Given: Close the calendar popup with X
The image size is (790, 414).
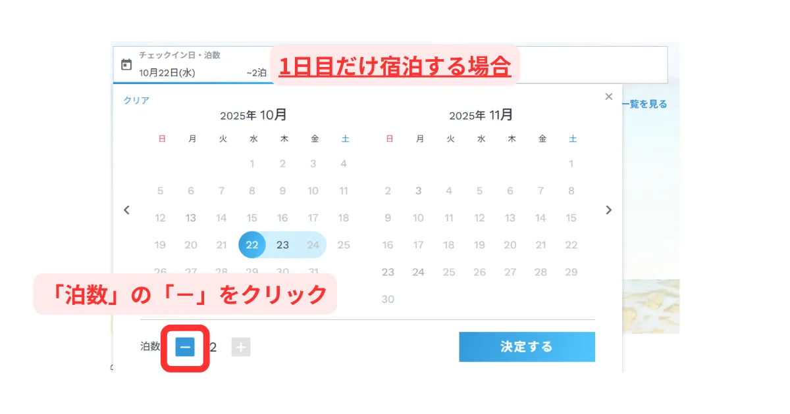Looking at the screenshot, I should 609,97.
